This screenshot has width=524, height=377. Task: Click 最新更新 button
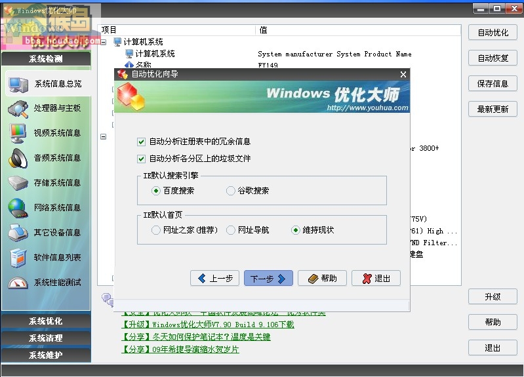493,109
